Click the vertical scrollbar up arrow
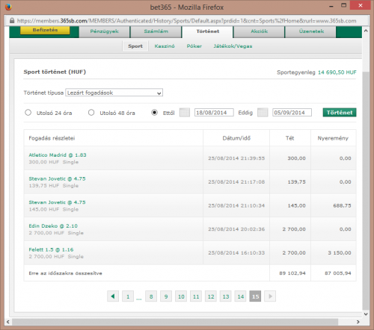This screenshot has width=374, height=330. (x=366, y=31)
